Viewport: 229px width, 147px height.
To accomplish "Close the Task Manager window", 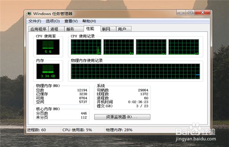I will point(203,13).
